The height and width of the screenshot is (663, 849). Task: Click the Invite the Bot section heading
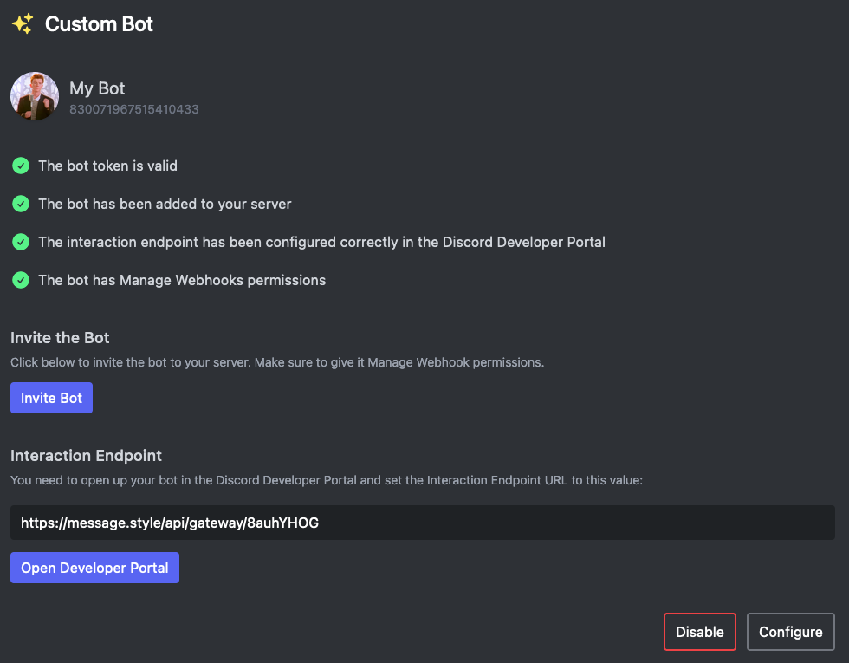pos(60,337)
